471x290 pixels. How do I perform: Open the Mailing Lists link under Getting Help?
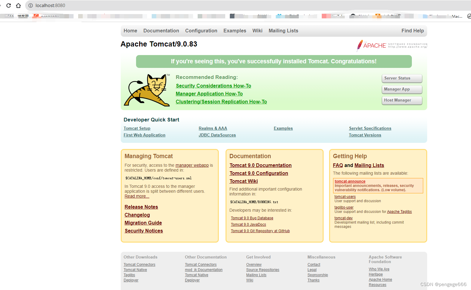coord(369,165)
